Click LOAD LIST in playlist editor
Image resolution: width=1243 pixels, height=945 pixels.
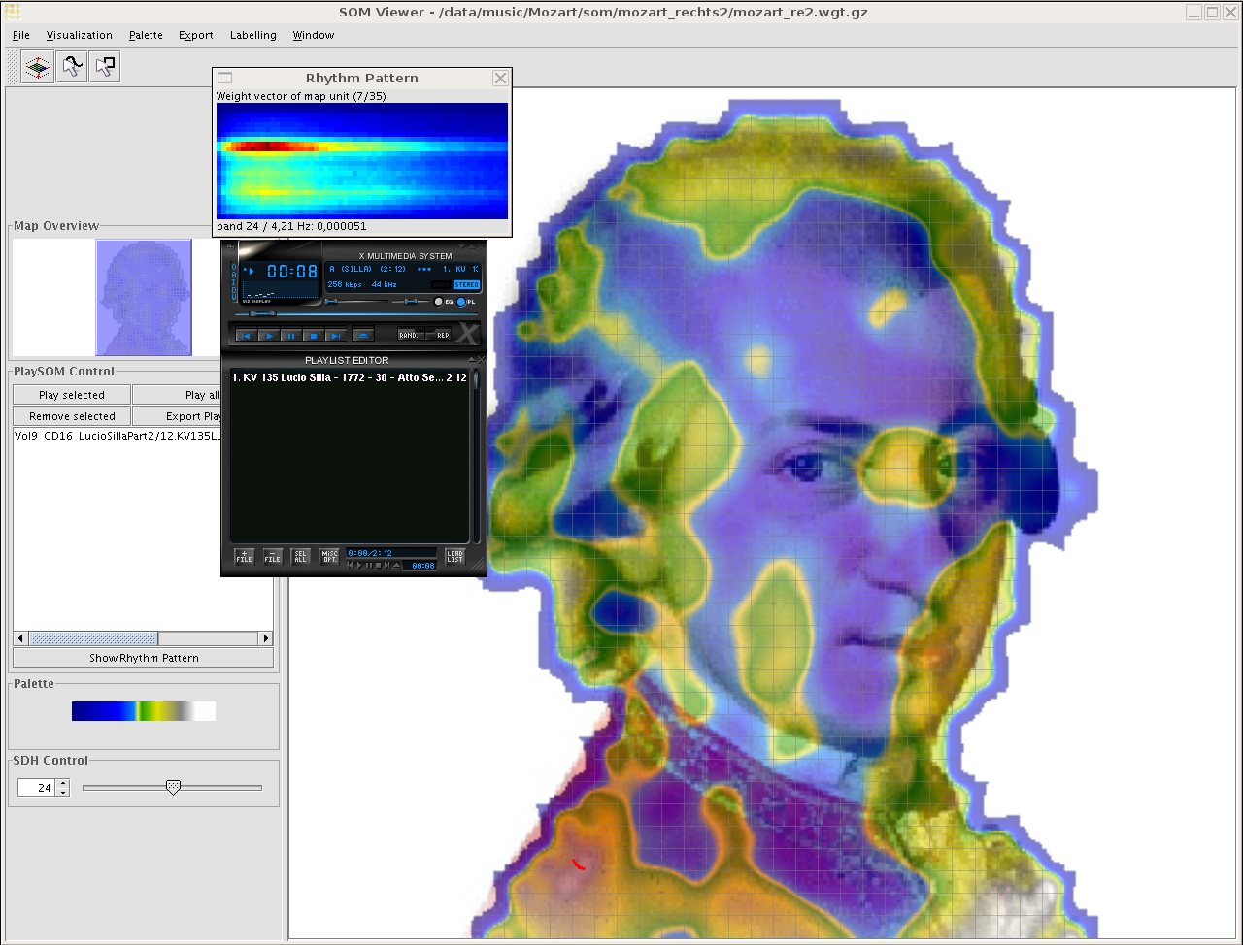click(454, 557)
